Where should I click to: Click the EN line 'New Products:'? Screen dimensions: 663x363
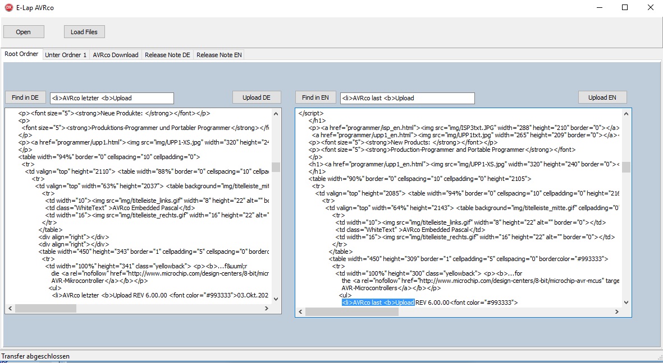tap(403, 143)
